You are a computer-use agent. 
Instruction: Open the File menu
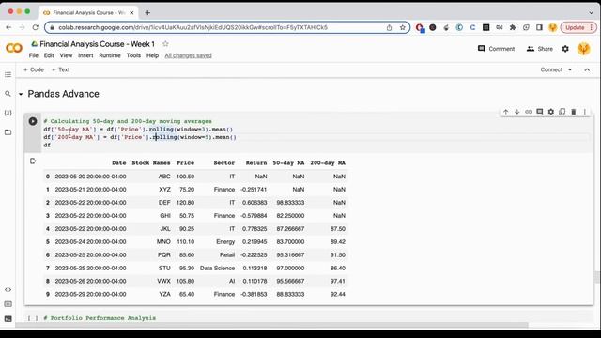click(34, 55)
